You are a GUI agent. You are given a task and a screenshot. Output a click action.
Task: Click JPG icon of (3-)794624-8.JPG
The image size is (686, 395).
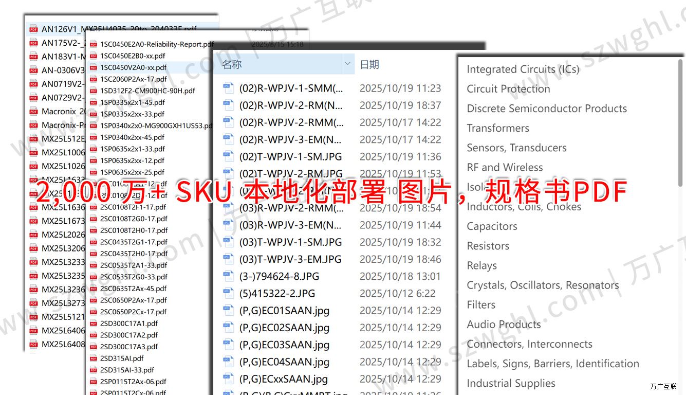(x=228, y=277)
